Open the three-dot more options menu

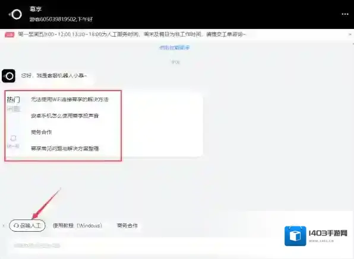click(x=344, y=14)
